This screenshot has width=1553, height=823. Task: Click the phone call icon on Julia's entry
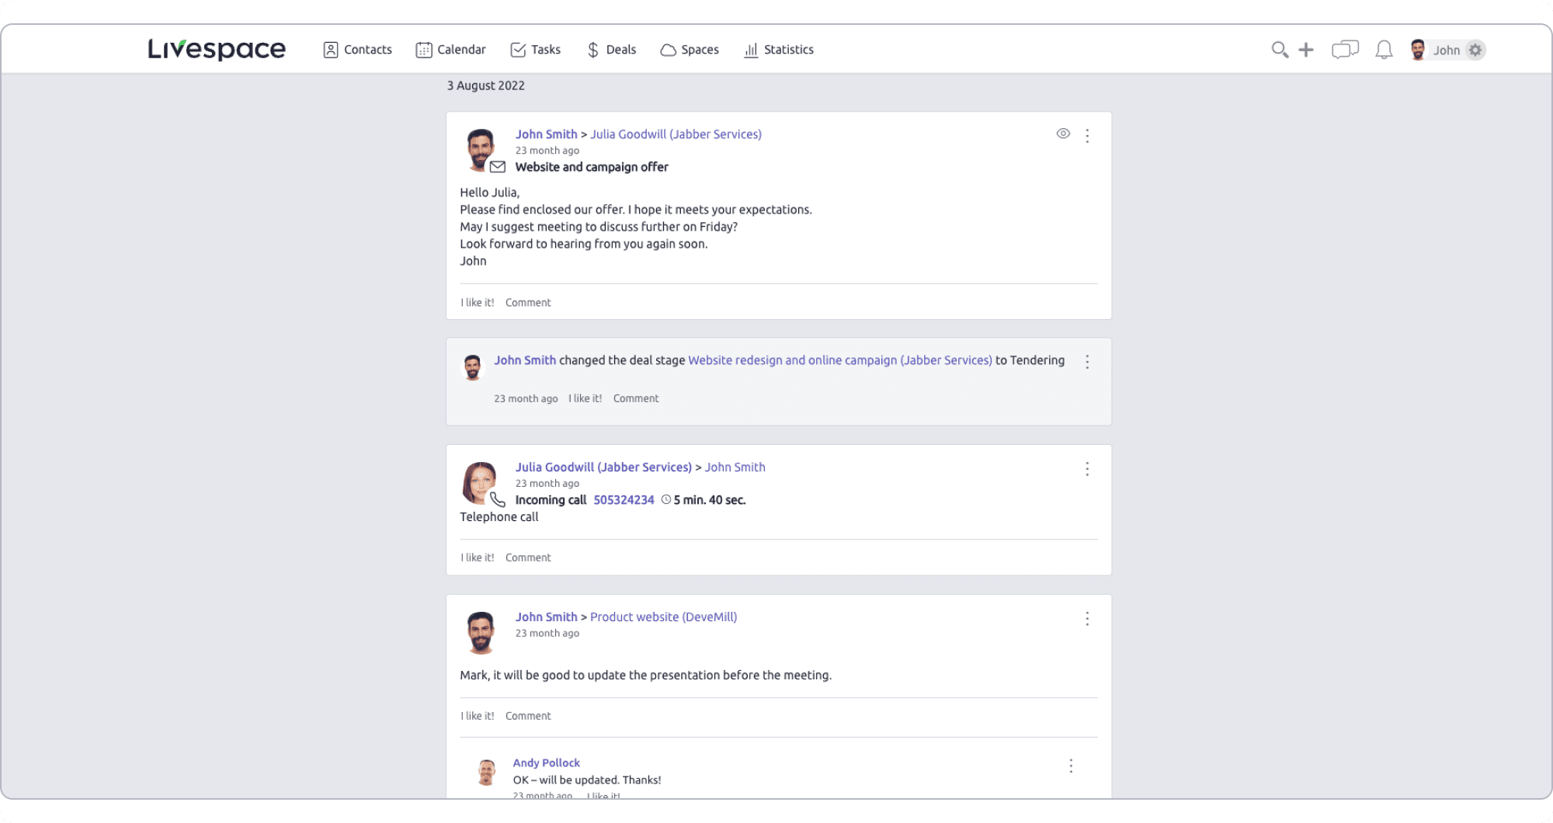[498, 499]
